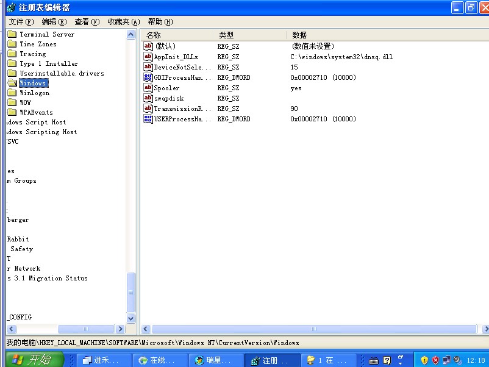Click the WPAEvents folder icon
The image size is (489, 367).
coord(12,112)
